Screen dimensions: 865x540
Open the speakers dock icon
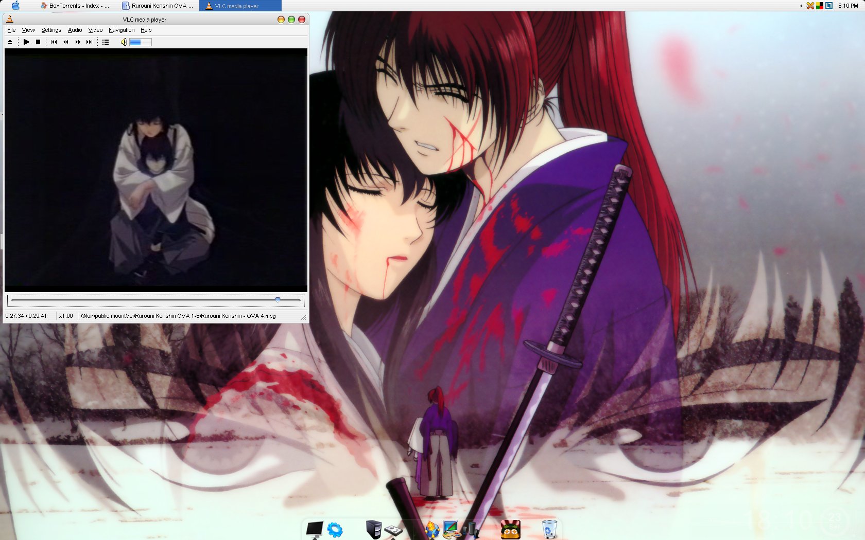472,529
